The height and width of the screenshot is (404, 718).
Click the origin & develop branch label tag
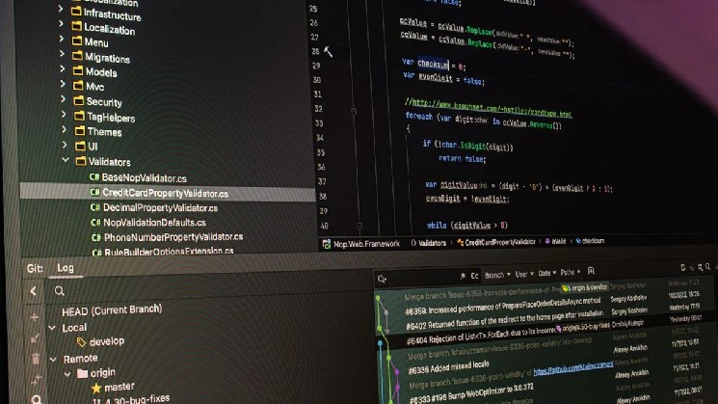585,287
